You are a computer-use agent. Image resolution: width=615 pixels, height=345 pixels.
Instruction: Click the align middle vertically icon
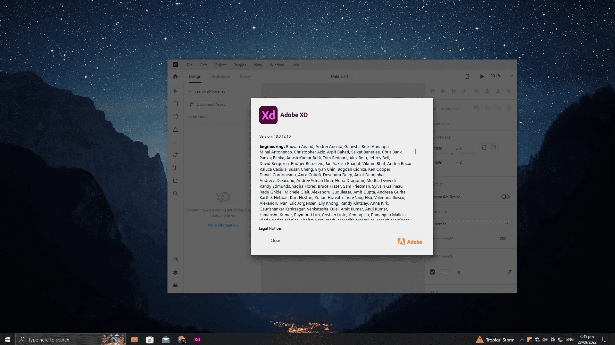(x=443, y=91)
